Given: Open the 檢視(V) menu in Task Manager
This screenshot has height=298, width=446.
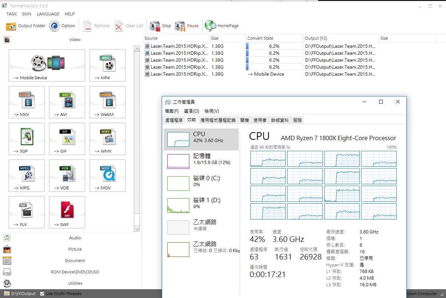Looking at the screenshot, I should (x=211, y=111).
